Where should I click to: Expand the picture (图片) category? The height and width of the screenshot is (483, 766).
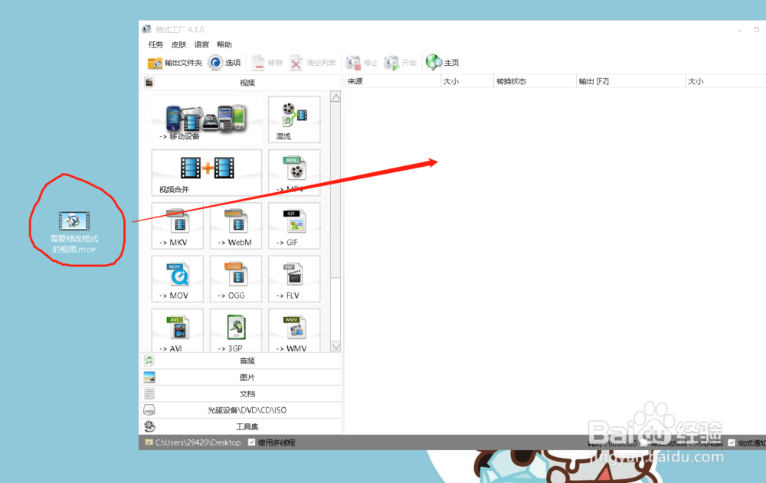(x=241, y=377)
